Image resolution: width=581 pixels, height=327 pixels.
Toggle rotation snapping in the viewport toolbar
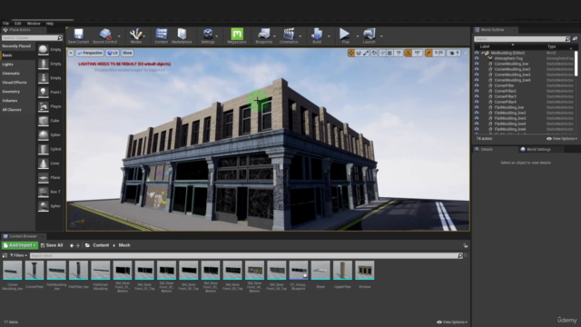408,53
